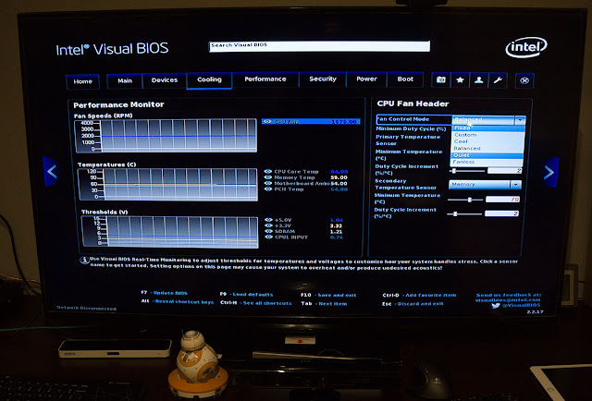The image size is (592, 401).
Task: Click the Intel logo
Action: (526, 47)
